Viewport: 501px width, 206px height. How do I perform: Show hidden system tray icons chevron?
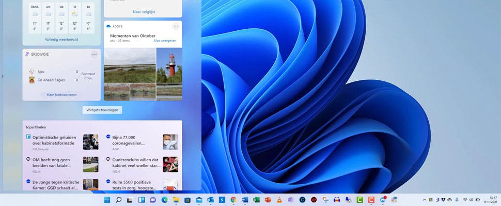pyautogui.click(x=425, y=200)
